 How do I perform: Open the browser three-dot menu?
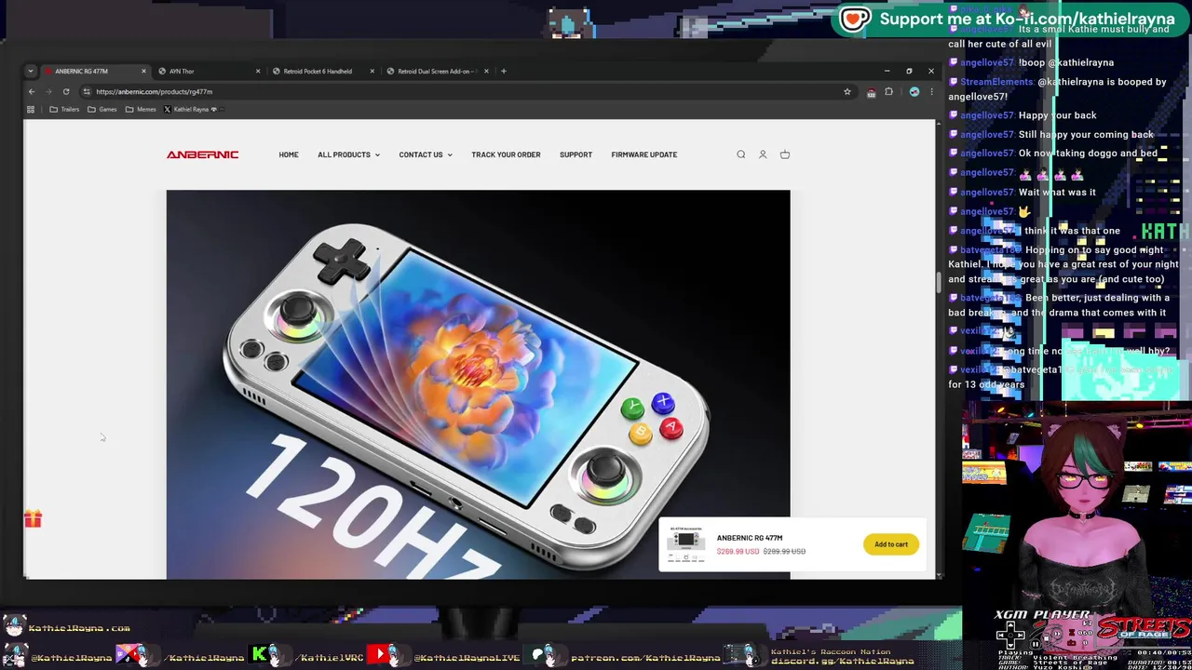coord(930,91)
